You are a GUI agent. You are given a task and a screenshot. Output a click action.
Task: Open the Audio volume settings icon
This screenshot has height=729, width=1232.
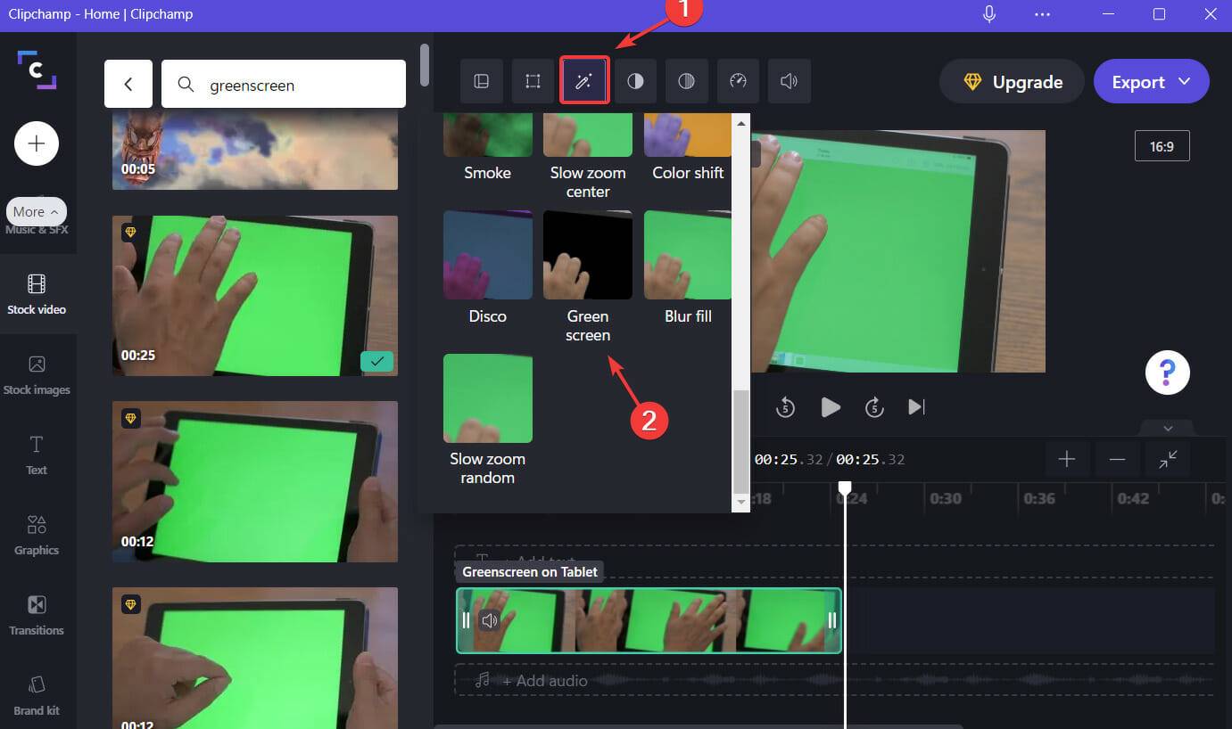coord(789,80)
